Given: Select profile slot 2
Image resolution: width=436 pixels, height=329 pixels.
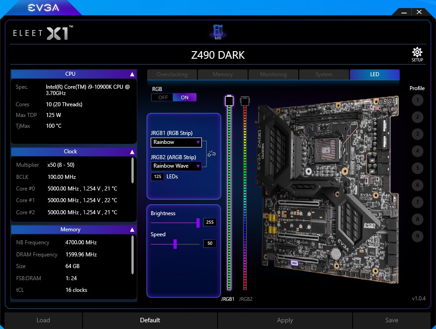Looking at the screenshot, I should 417,117.
